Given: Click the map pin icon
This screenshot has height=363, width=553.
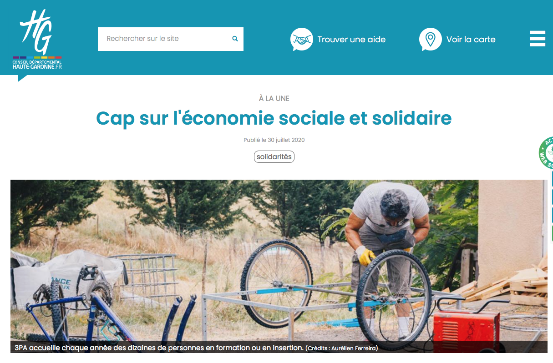Looking at the screenshot, I should (x=430, y=39).
